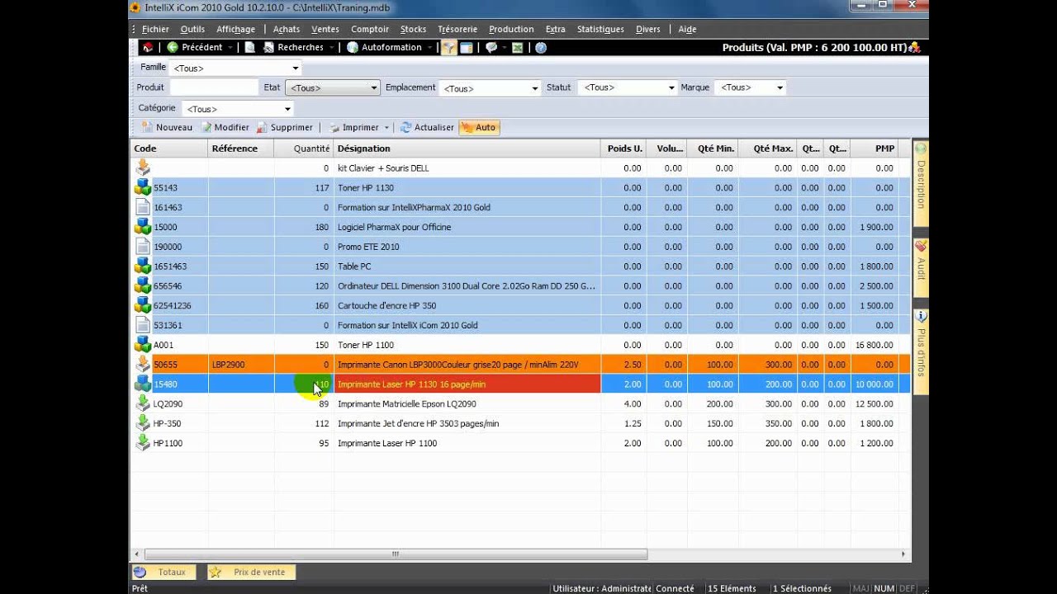Open the Fichier menu
1057x594 pixels.
click(155, 29)
